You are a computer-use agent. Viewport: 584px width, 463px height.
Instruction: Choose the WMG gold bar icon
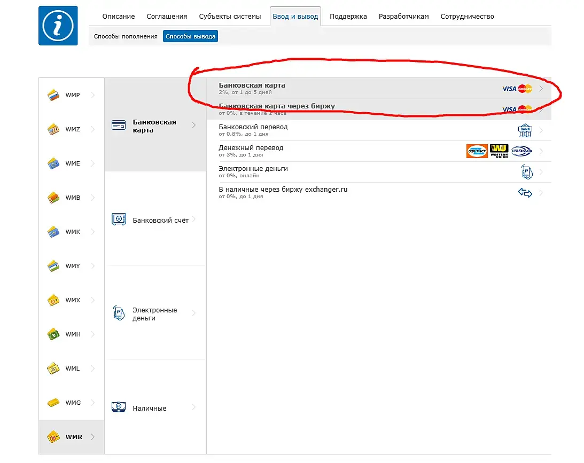pyautogui.click(x=53, y=402)
